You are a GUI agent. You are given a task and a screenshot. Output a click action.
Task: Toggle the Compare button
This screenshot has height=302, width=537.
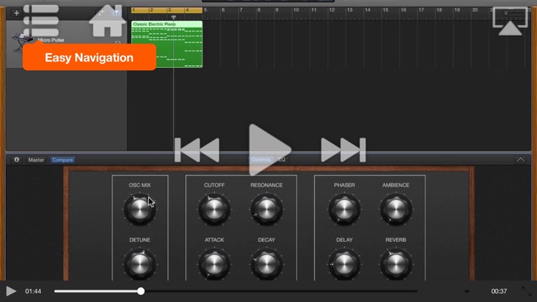[62, 160]
